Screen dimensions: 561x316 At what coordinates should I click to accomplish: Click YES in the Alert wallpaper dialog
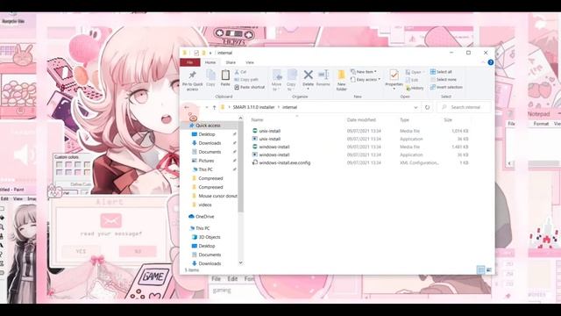coord(81,251)
